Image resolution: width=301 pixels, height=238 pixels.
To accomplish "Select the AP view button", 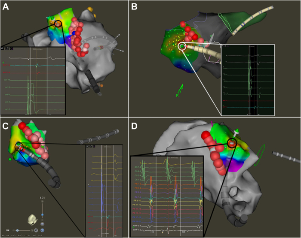I will tap(3, 235).
